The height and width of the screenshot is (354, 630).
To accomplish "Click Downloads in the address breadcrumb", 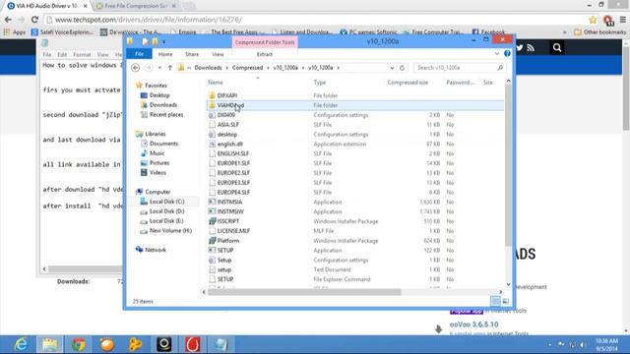I will (x=208, y=68).
